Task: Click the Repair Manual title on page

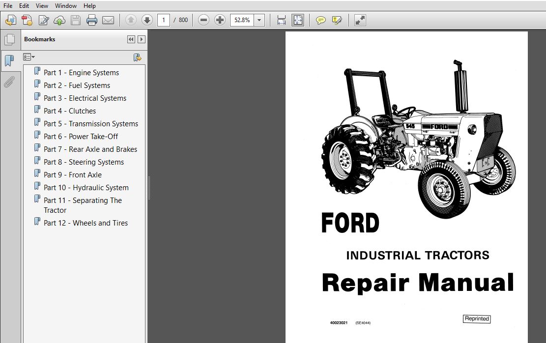Action: point(418,283)
